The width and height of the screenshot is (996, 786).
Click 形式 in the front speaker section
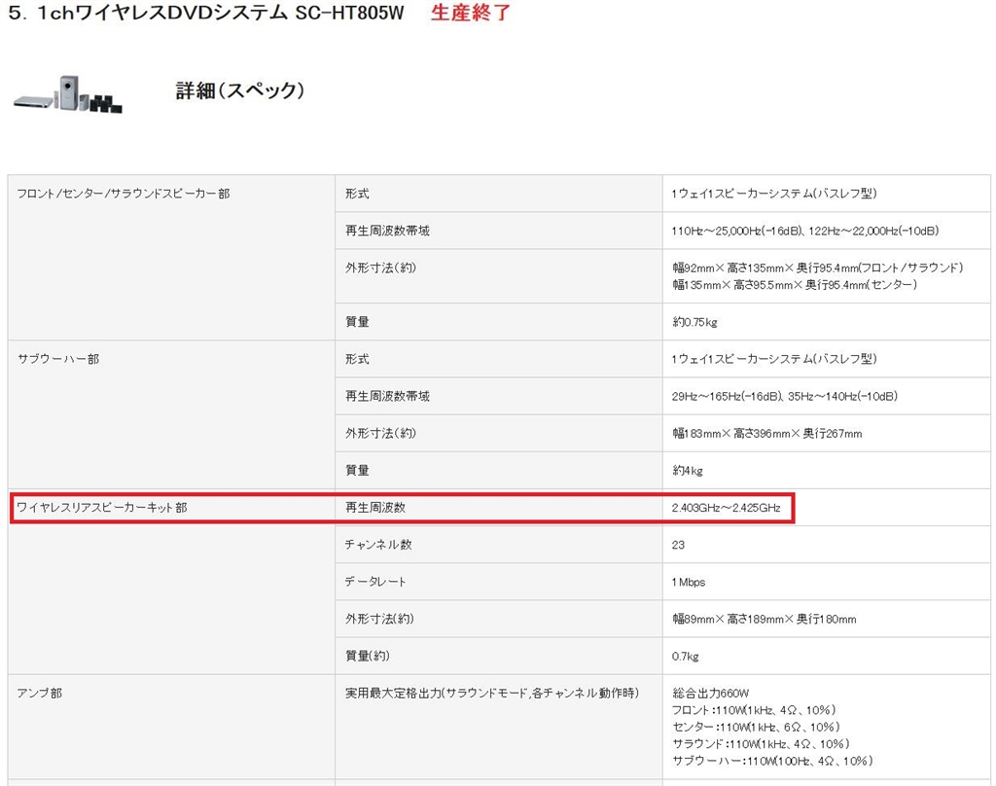(x=357, y=194)
